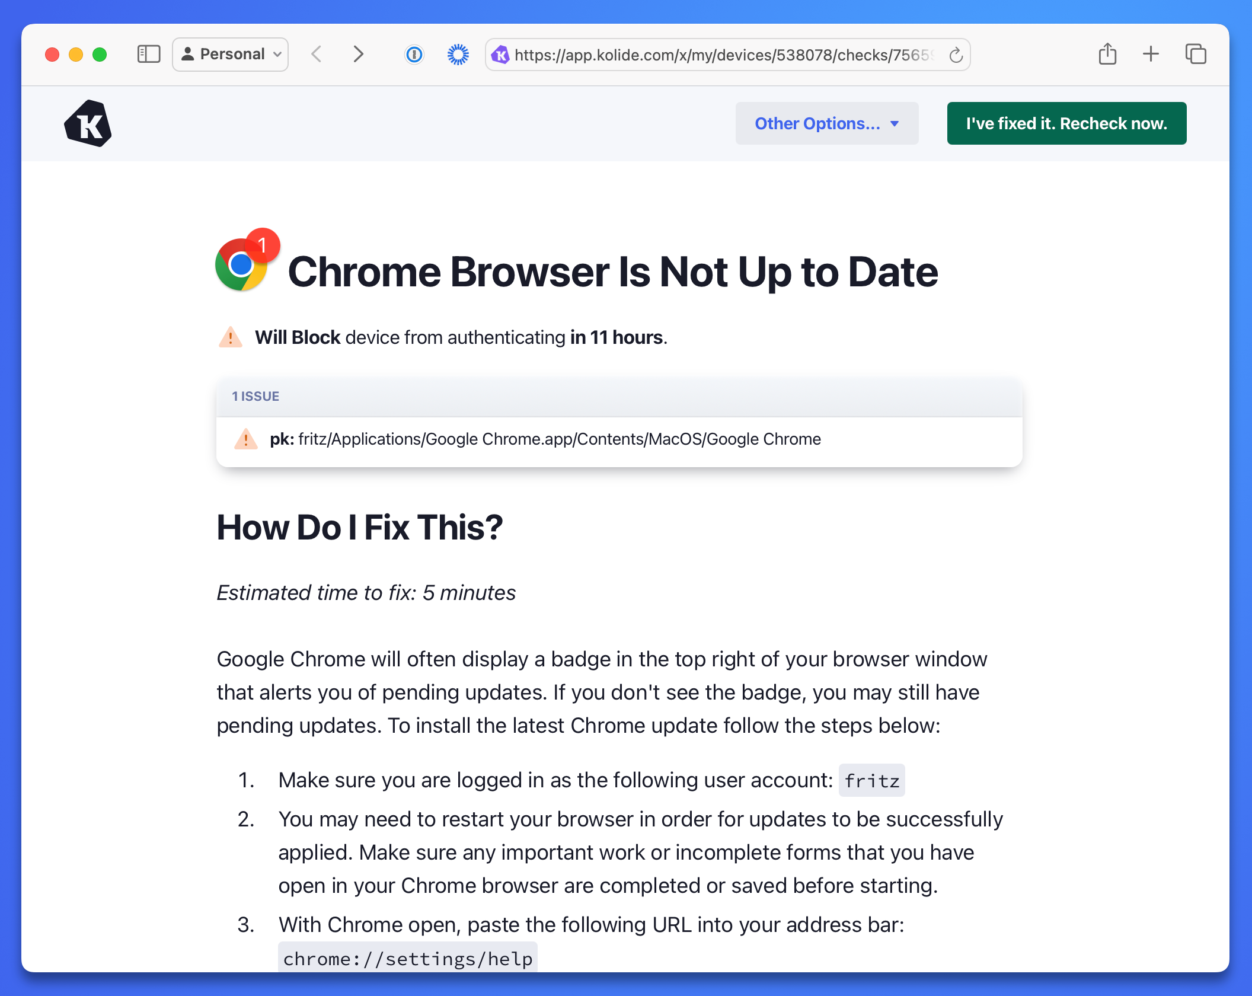
Task: Click the 1 ISSUE panel header
Action: (x=619, y=396)
